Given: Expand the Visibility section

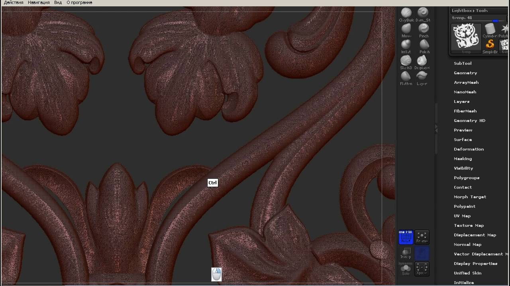Looking at the screenshot, I should coord(463,168).
